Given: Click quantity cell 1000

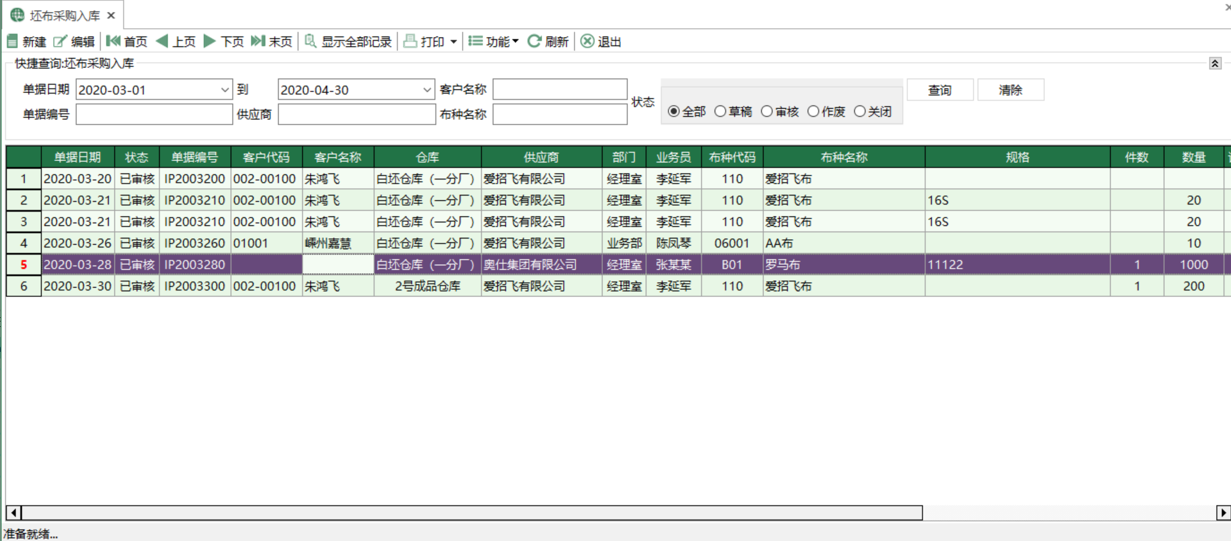Looking at the screenshot, I should [x=1194, y=265].
